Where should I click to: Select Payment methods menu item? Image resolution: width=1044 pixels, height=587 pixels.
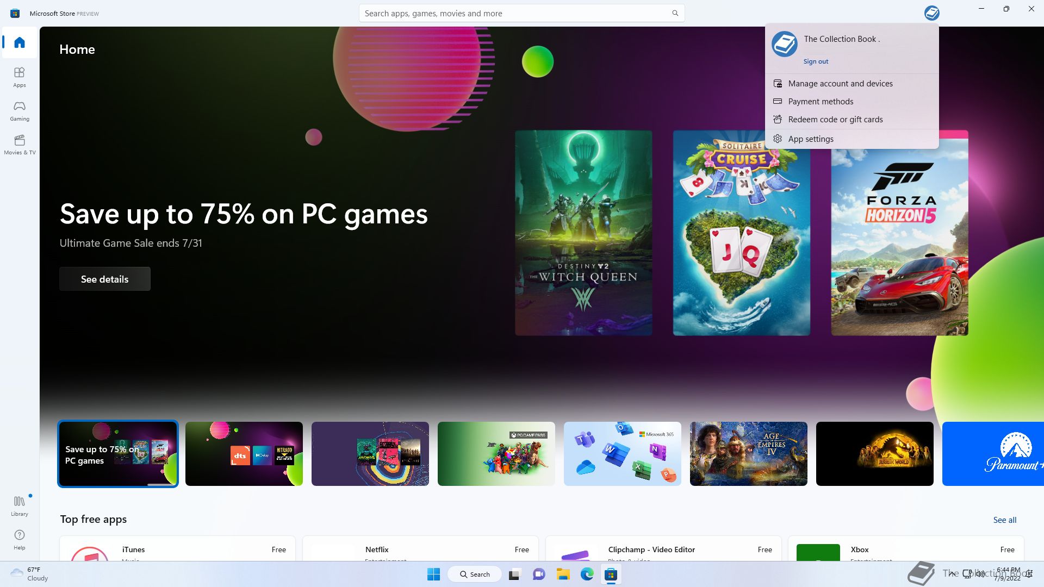[852, 101]
